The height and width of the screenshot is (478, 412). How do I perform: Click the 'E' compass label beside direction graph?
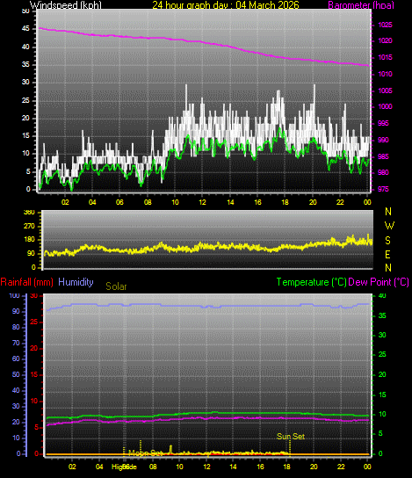387,254
